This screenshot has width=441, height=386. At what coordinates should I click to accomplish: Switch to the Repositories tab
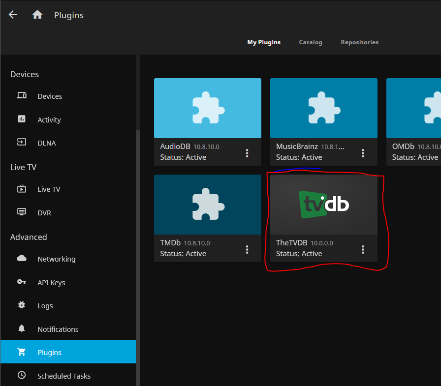click(360, 42)
